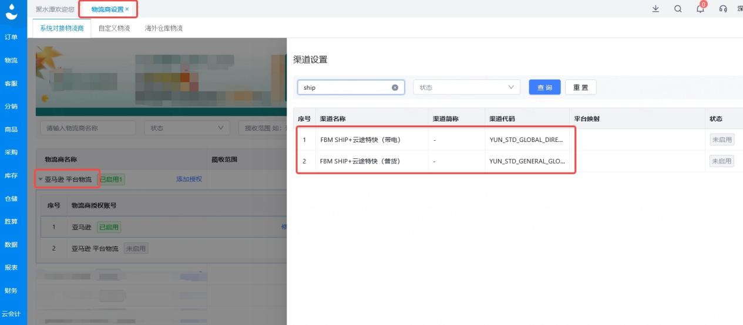Open the search magnifier icon
Screen dimensions: 743x325
point(678,9)
